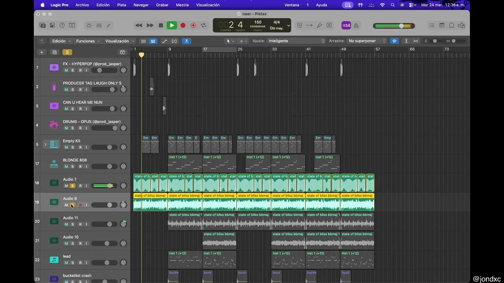Open the Mixer panel
Screen dimensions: 504x283
[x=99, y=25]
